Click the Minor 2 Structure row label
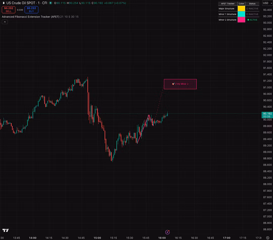 [x=227, y=20]
